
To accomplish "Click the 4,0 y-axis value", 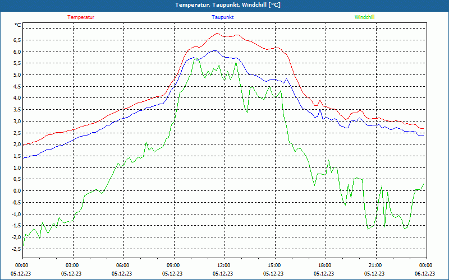I will click(17, 98).
